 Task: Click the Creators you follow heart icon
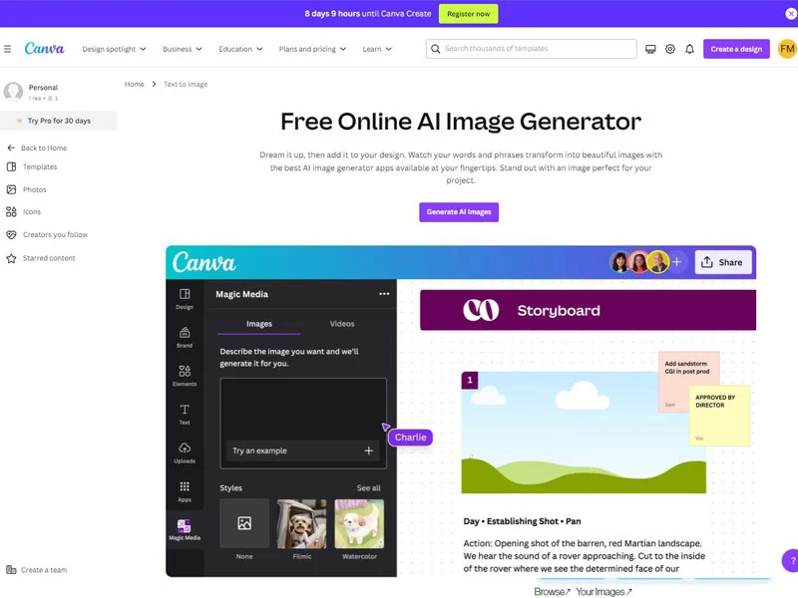pos(11,235)
